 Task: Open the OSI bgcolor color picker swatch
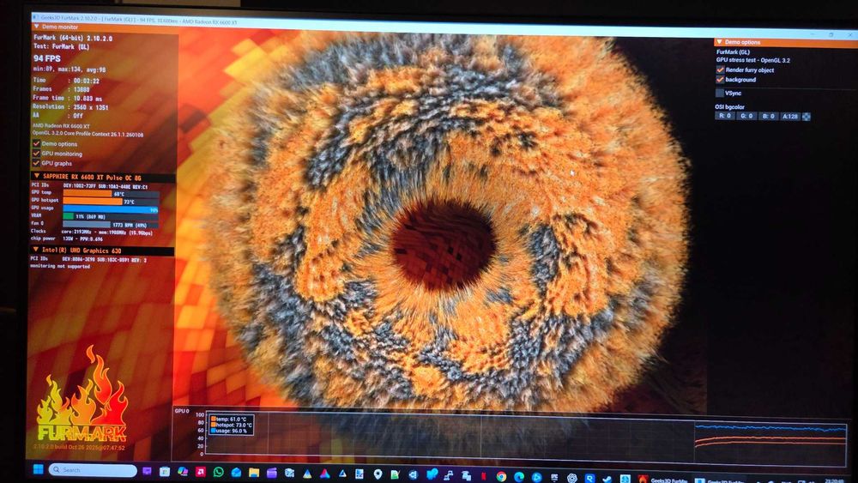(x=806, y=117)
